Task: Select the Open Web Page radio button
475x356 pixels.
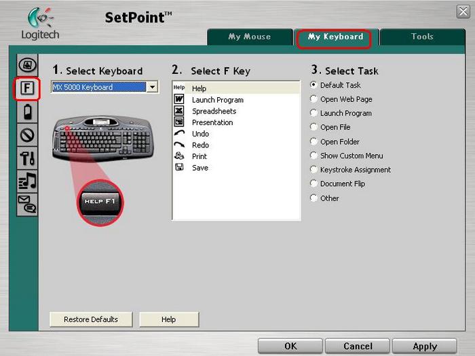Action: (x=313, y=99)
